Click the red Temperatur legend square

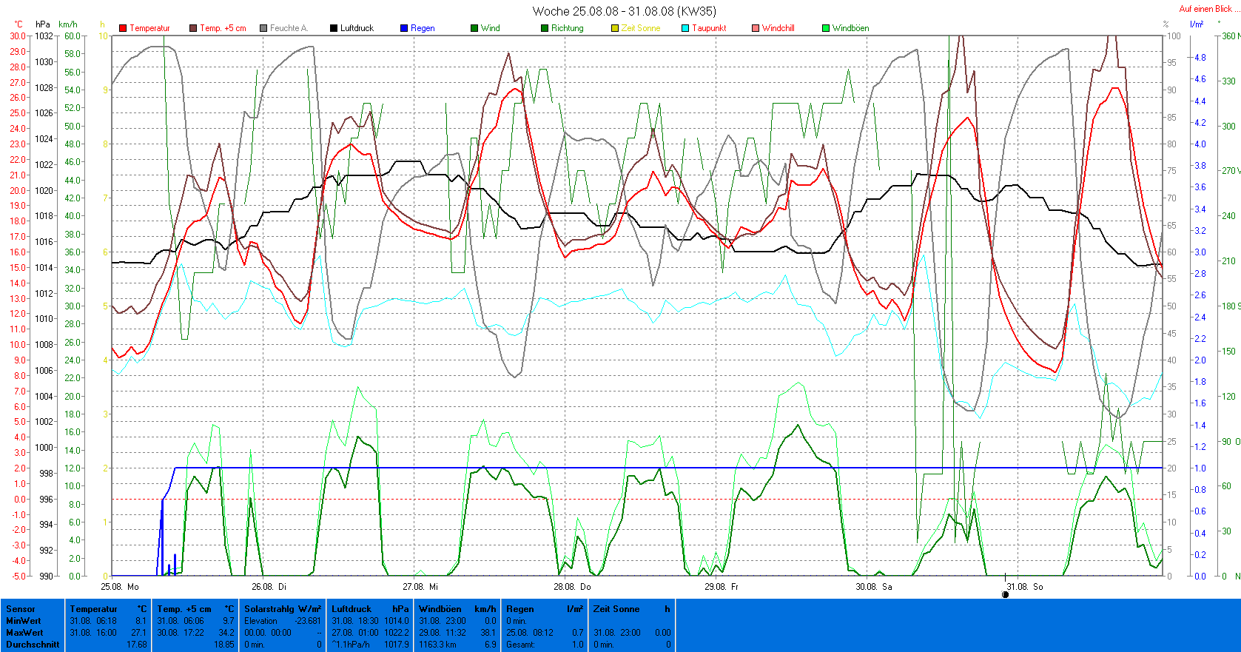pos(123,28)
